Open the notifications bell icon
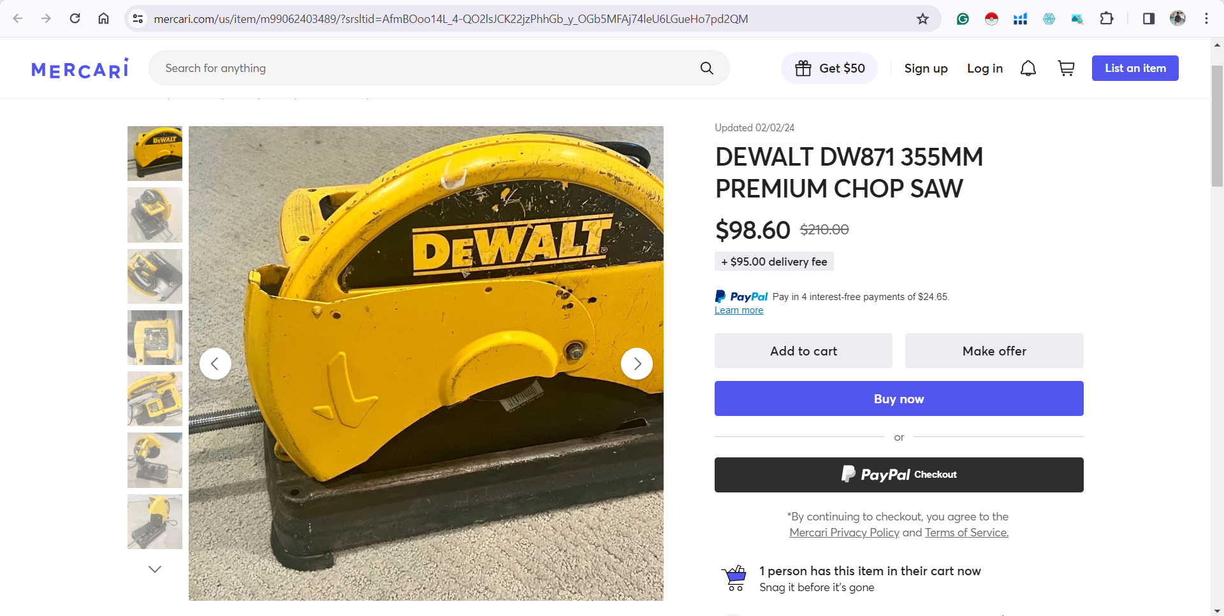 (x=1028, y=68)
